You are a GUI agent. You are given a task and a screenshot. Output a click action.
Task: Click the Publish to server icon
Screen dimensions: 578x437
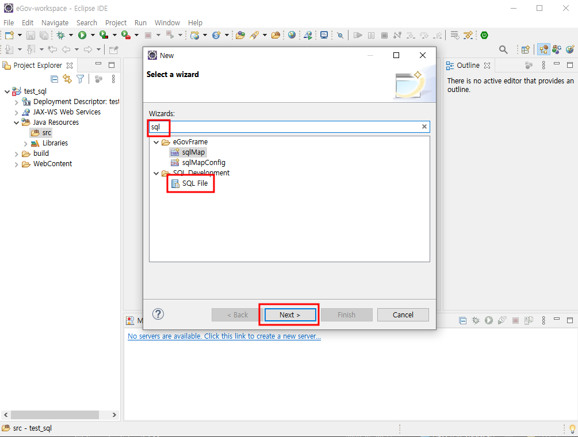point(529,320)
